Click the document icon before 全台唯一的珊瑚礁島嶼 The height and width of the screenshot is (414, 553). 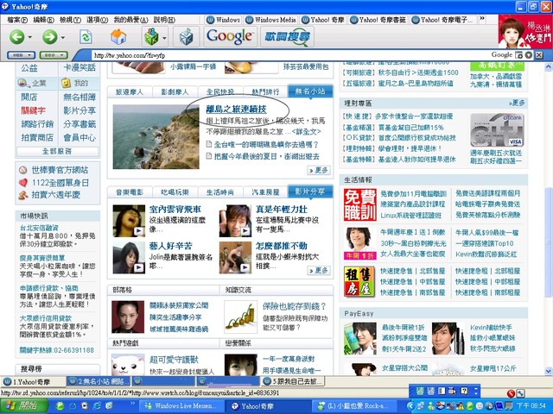click(209, 144)
